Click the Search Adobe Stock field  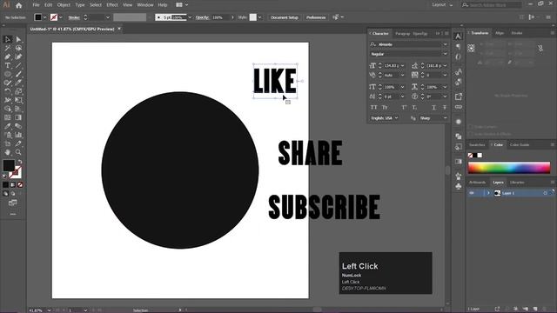(x=491, y=5)
